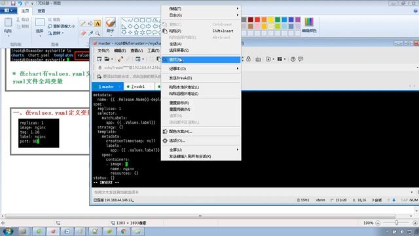Image resolution: width=419 pixels, height=236 pixels.
Task: Click the Paint zoom slider handle
Action: coord(397,223)
